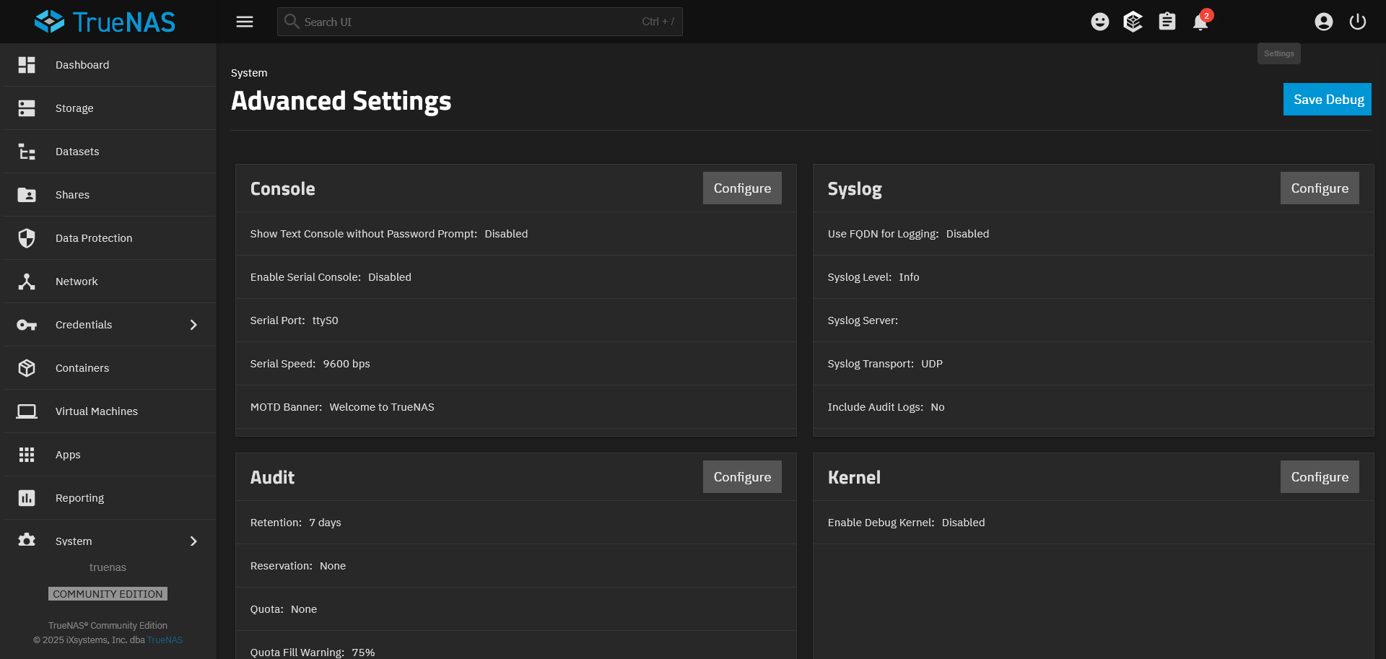Configure the Kernel card
This screenshot has width=1386, height=659.
[x=1320, y=477]
